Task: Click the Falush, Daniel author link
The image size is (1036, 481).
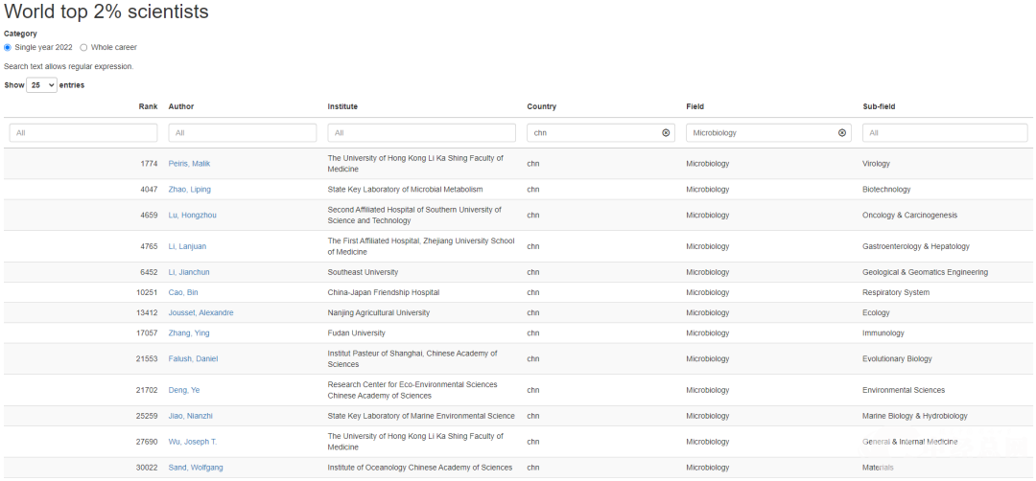Action: coord(193,359)
